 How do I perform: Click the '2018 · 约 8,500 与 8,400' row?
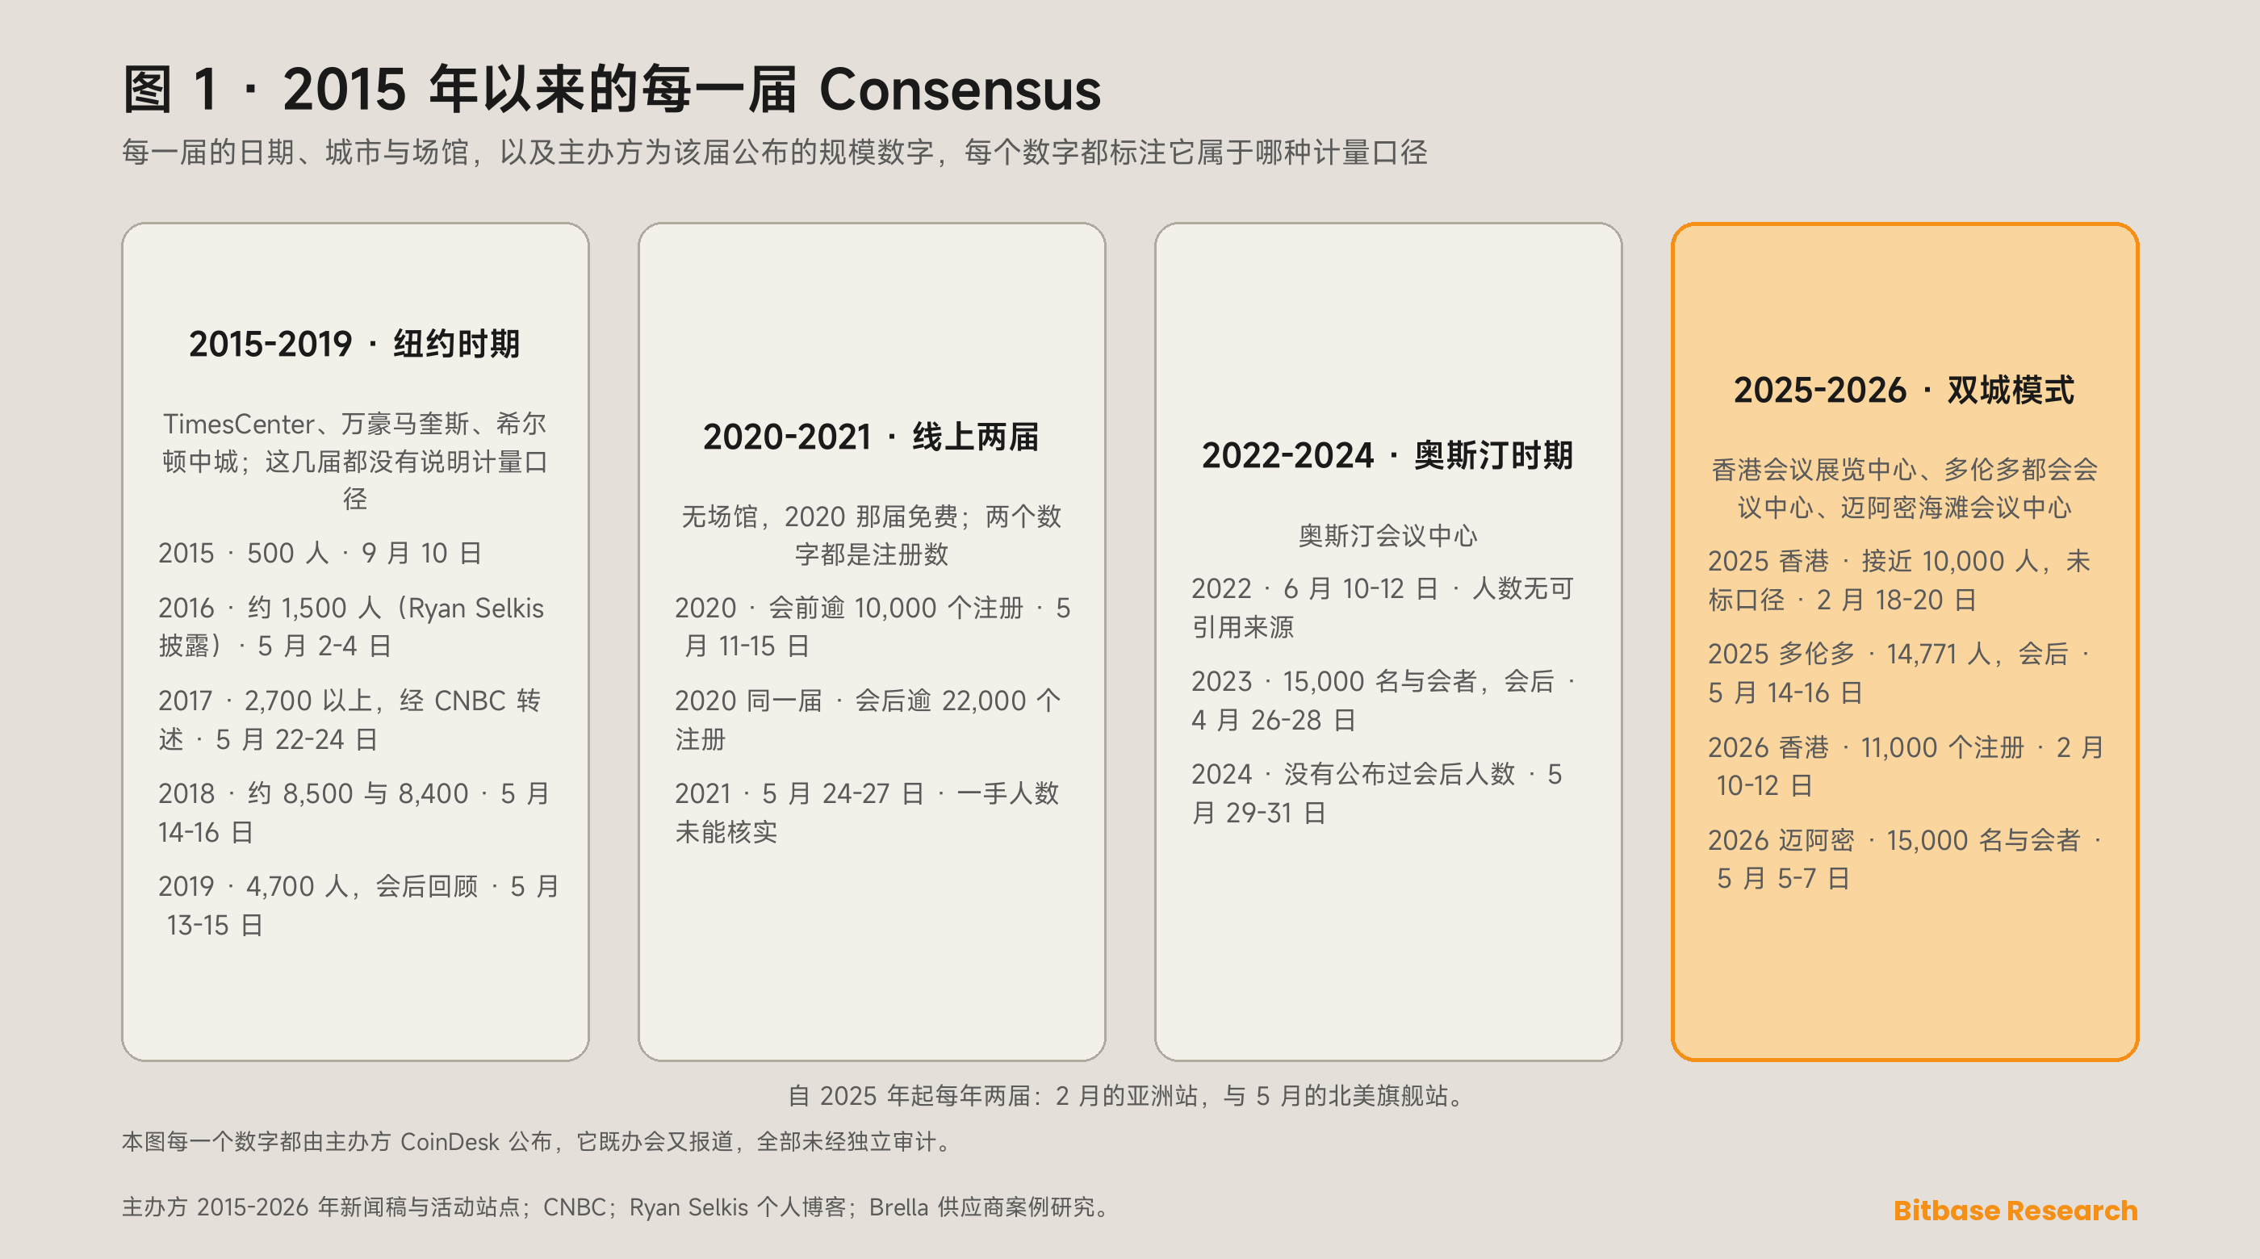pos(354,813)
